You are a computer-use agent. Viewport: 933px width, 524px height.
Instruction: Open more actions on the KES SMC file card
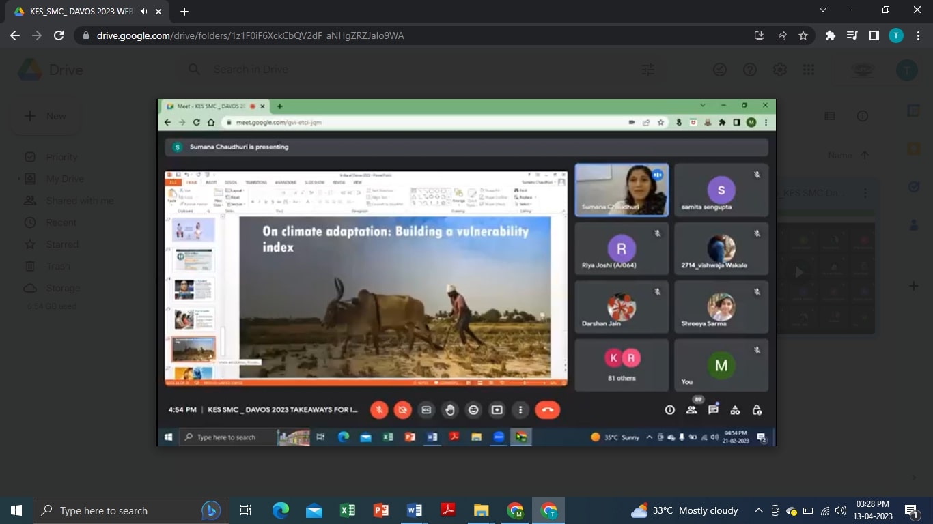865,193
